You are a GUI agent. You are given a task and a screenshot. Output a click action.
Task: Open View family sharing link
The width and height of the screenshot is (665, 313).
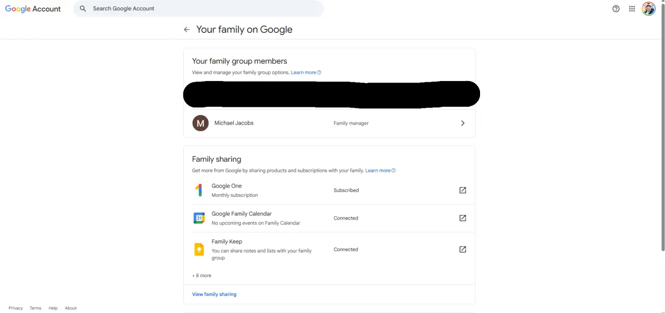(214, 294)
